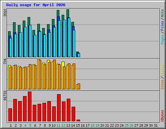Screen dimensions: 166x129
Task: Click the green hits bar for day 2
Action: [x=14, y=27]
